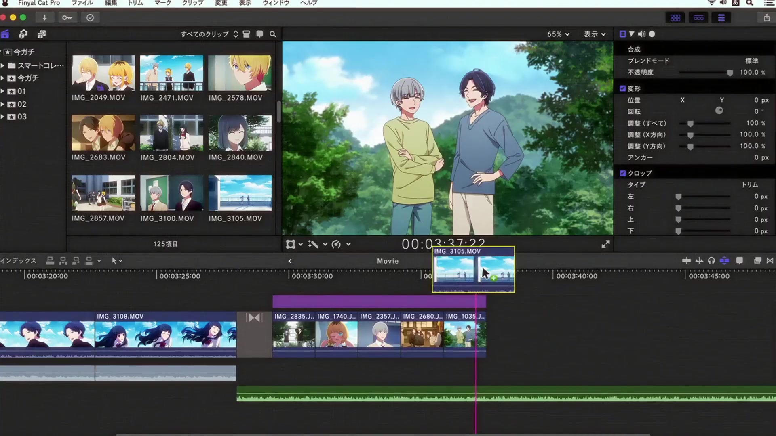Click the connect clip to storyline icon

tap(50, 261)
